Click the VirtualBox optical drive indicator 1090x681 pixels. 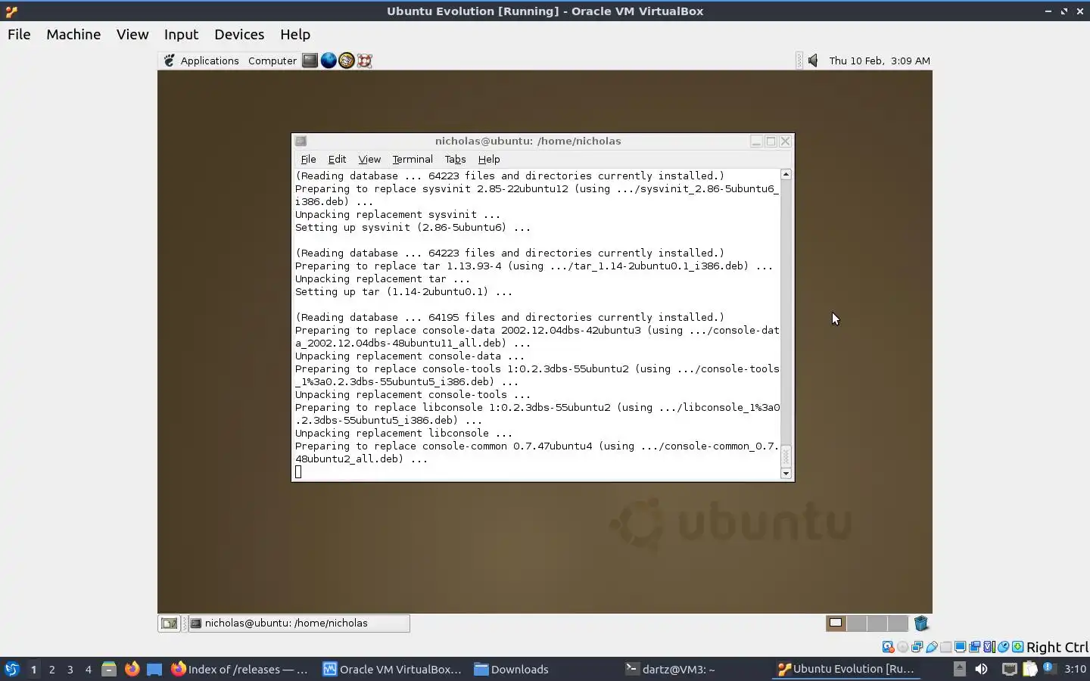click(902, 647)
